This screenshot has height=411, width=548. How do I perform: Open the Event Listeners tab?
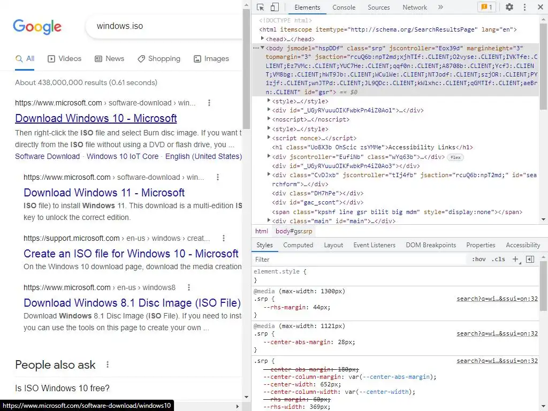(x=374, y=245)
